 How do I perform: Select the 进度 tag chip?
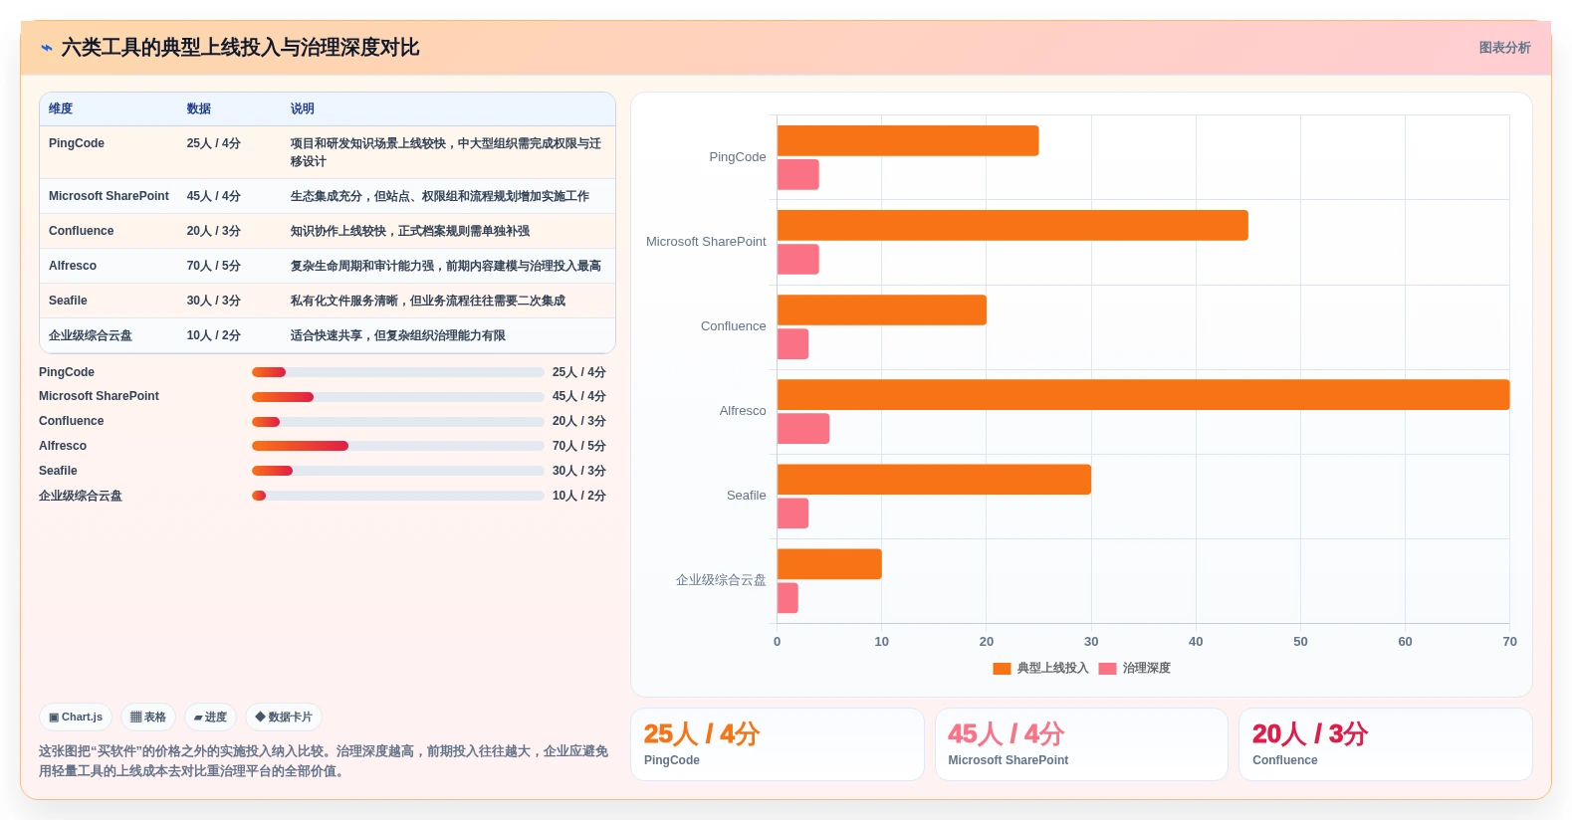pyautogui.click(x=210, y=717)
